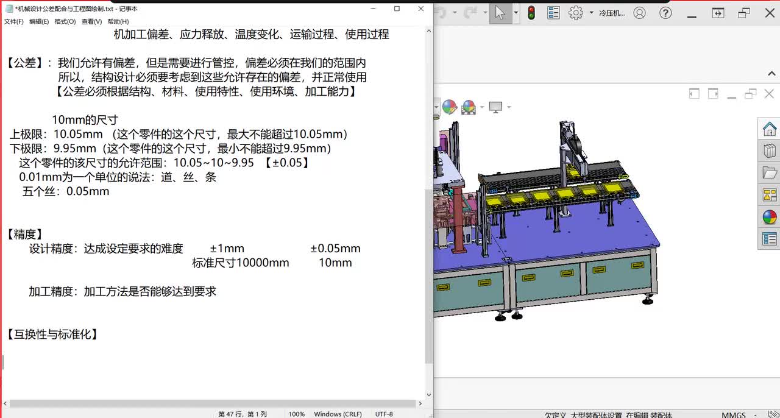Collapse the CommandManager with the chevron
The image size is (780, 418).
click(x=771, y=73)
